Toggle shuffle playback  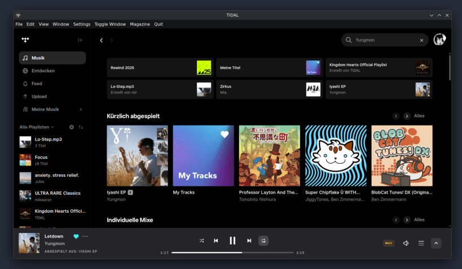click(201, 241)
